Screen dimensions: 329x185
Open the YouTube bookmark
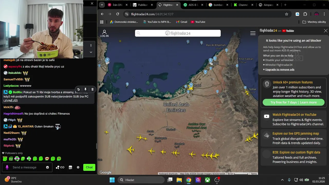pyautogui.click(x=198, y=22)
